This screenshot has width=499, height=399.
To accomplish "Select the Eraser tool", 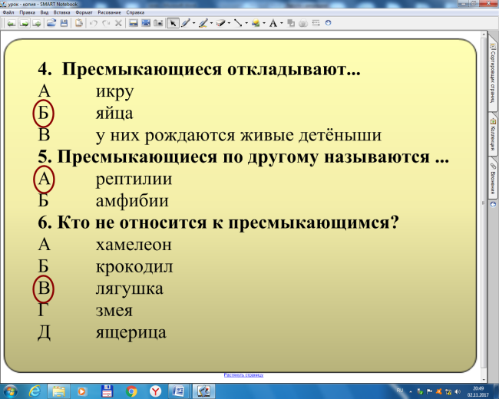I will point(221,23).
